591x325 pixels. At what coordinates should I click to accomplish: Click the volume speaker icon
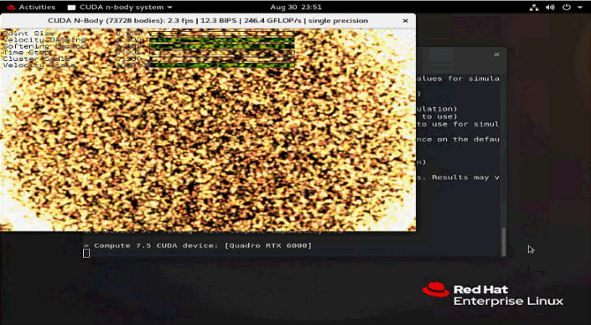pyautogui.click(x=550, y=8)
